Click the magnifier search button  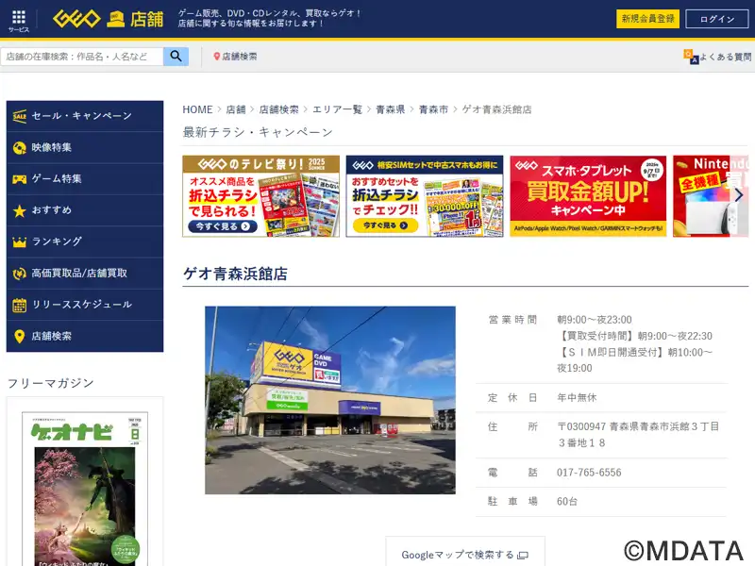[x=176, y=57]
